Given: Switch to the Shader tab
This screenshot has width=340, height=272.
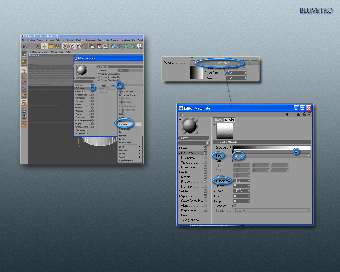Looking at the screenshot, I should [x=229, y=120].
